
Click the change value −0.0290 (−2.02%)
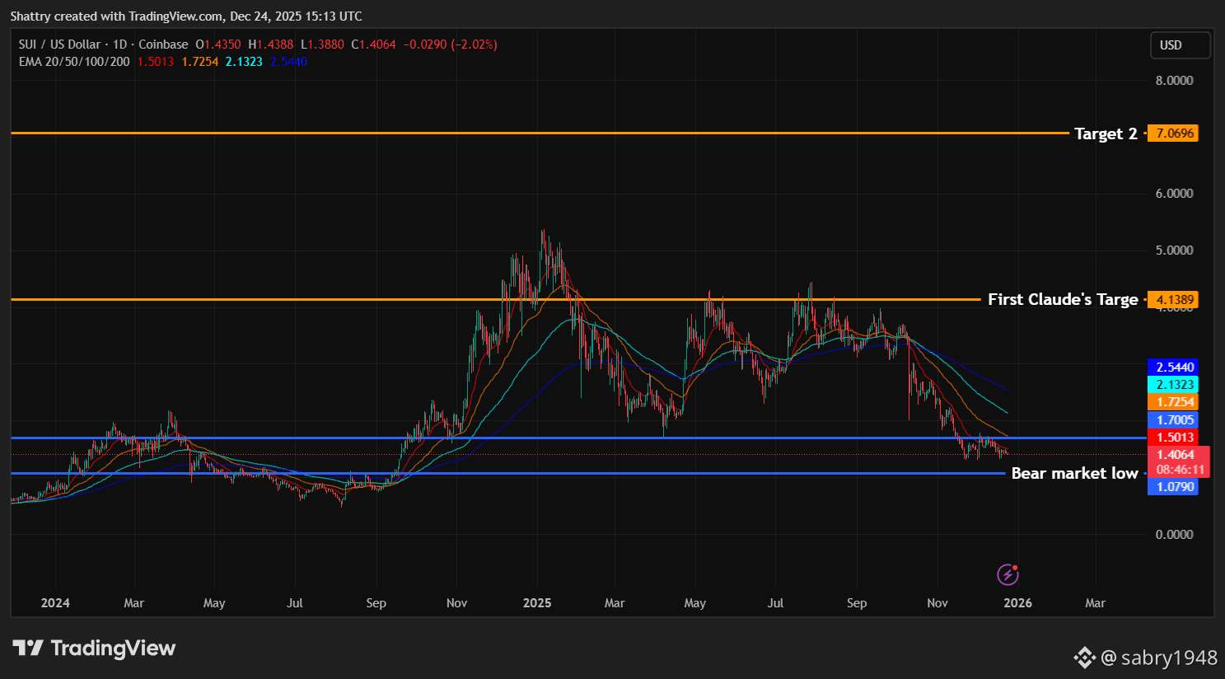450,44
